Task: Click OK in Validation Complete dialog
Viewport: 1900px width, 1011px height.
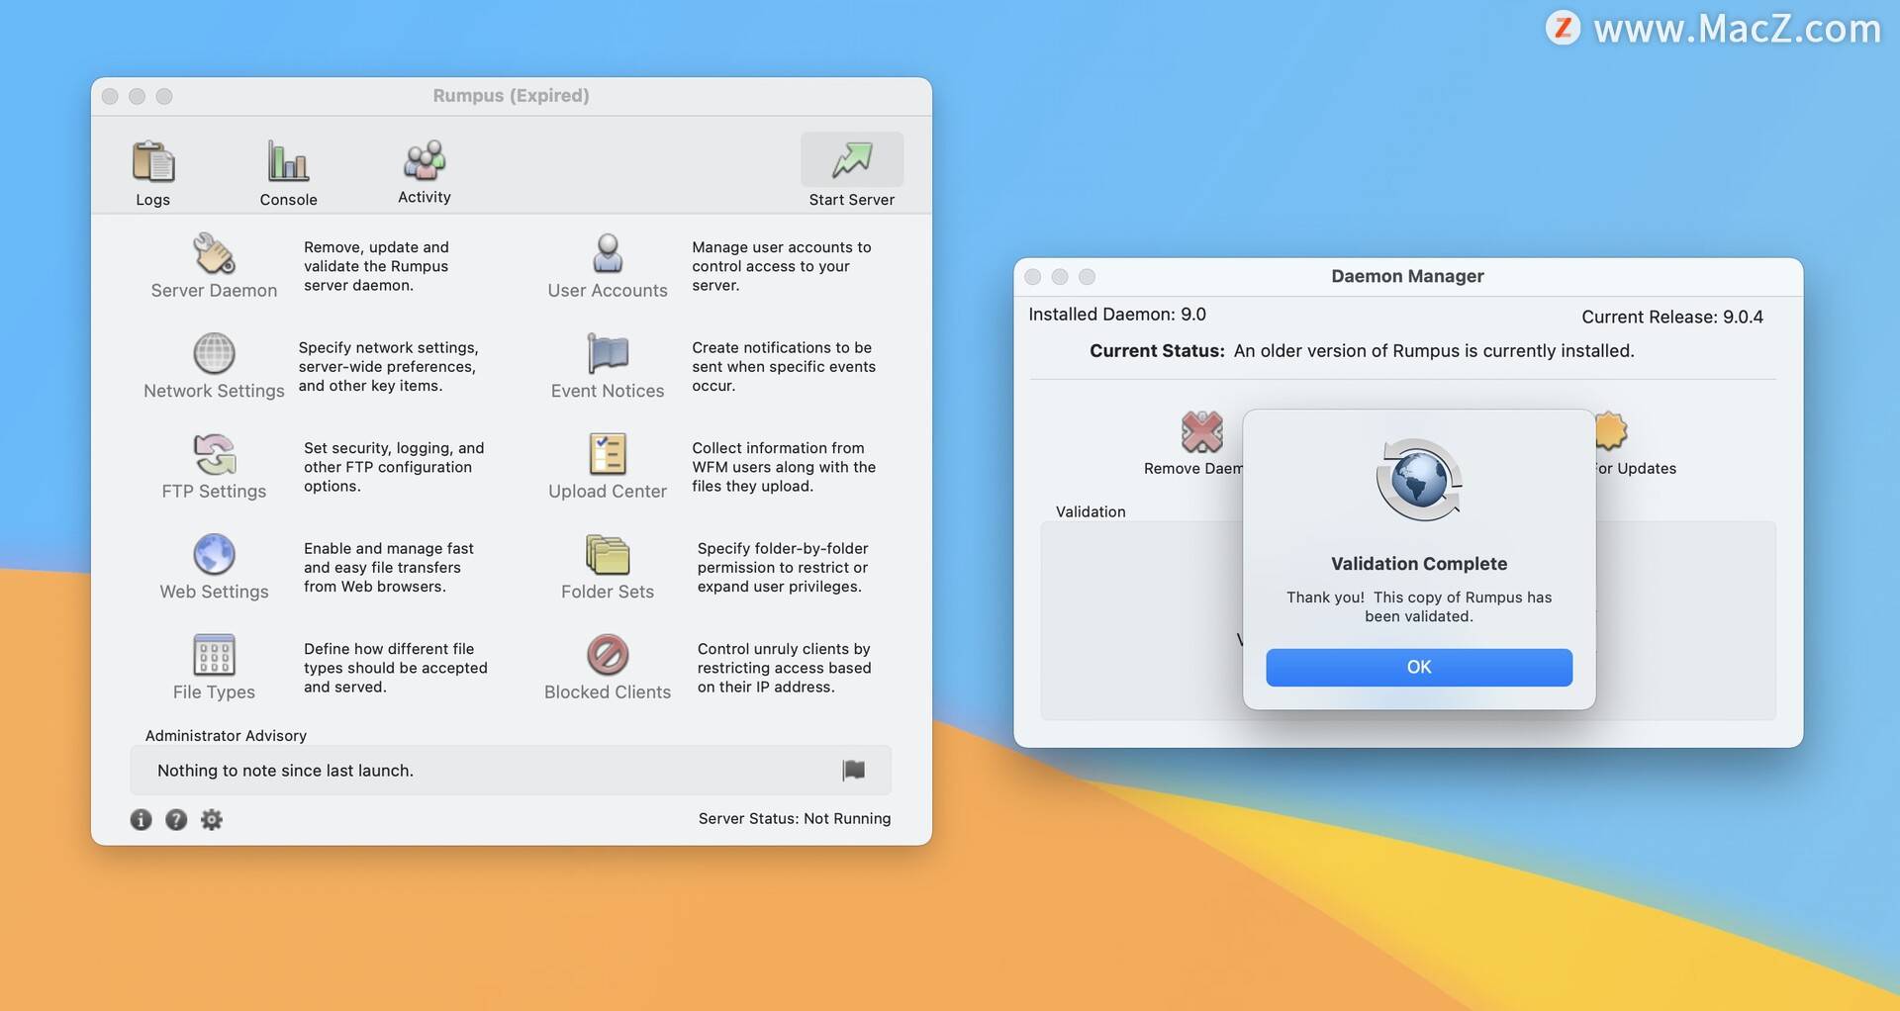Action: pyautogui.click(x=1419, y=667)
